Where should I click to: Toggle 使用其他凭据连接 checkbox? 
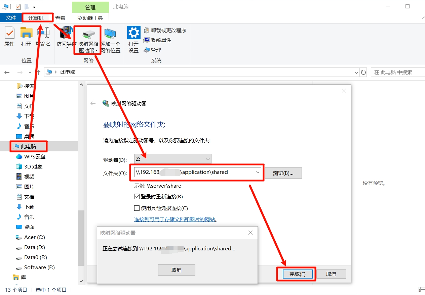pos(137,208)
